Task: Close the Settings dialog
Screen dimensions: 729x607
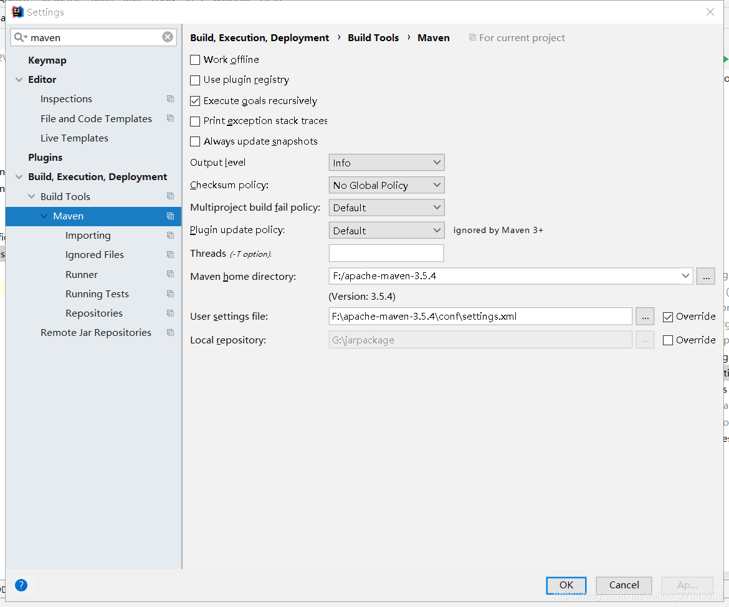Action: tap(710, 12)
